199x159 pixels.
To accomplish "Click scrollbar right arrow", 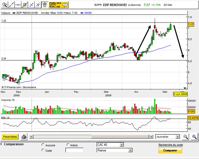I will [x=151, y=137].
